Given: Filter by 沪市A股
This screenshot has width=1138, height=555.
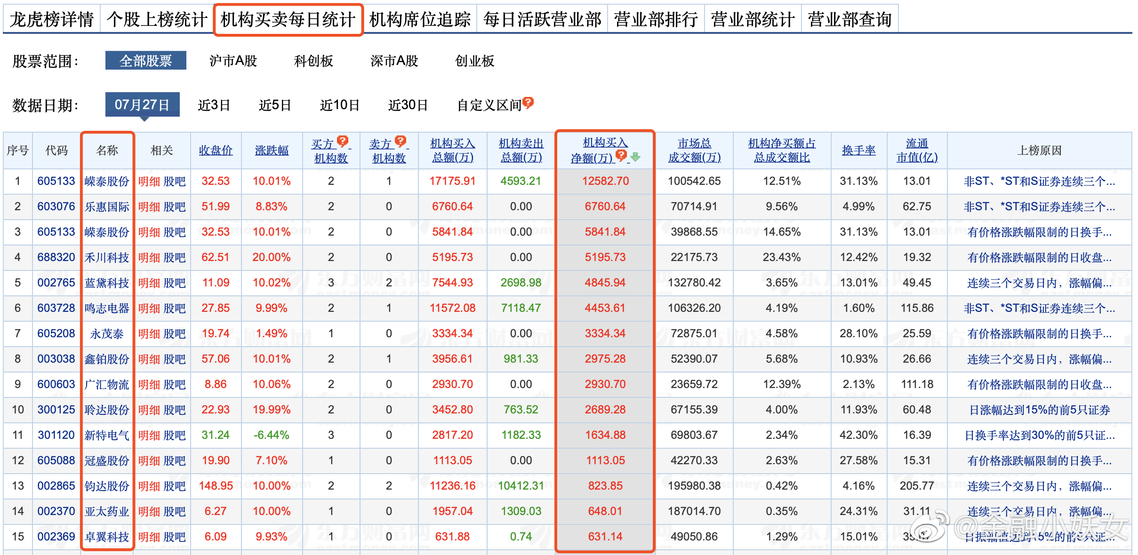Looking at the screenshot, I should [233, 61].
